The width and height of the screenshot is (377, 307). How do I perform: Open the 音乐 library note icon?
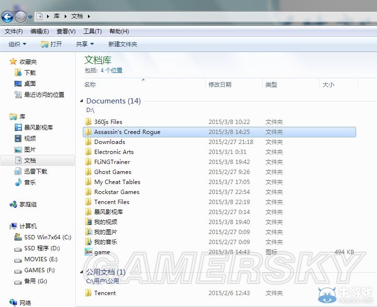pyautogui.click(x=18, y=182)
